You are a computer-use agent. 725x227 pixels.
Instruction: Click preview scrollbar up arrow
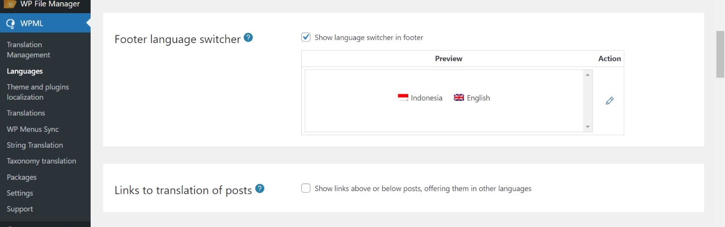click(588, 75)
